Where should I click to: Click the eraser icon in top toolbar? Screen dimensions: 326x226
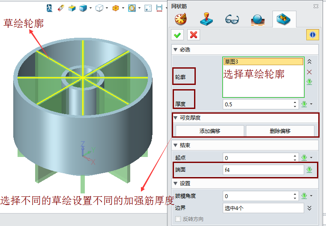(60, 8)
